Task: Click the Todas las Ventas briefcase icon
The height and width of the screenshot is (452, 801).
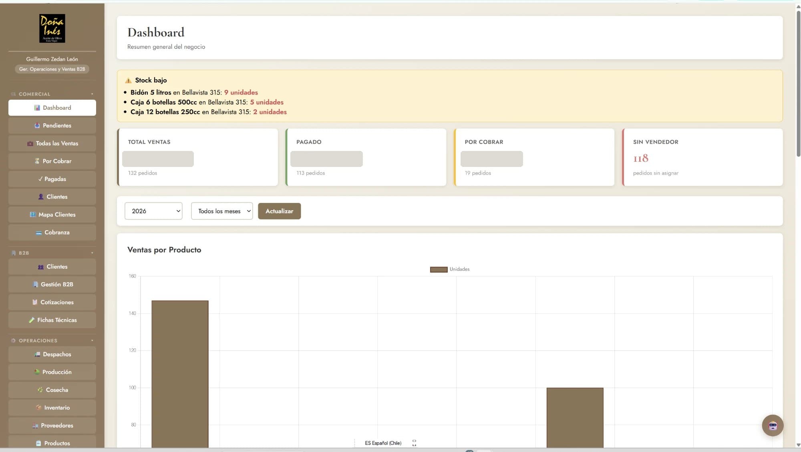Action: coord(30,143)
